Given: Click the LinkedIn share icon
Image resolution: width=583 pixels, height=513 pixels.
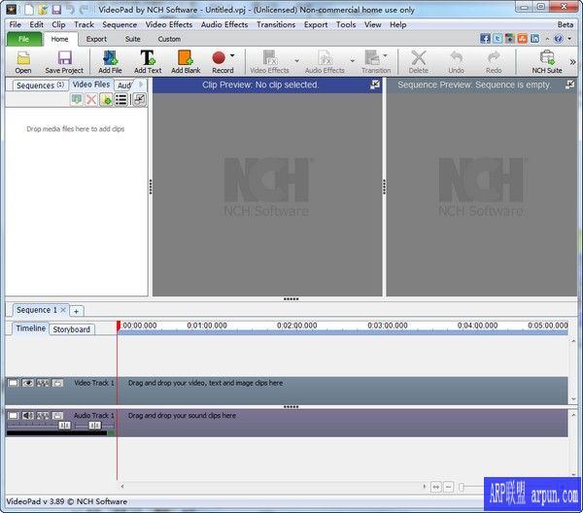Looking at the screenshot, I should (534, 39).
